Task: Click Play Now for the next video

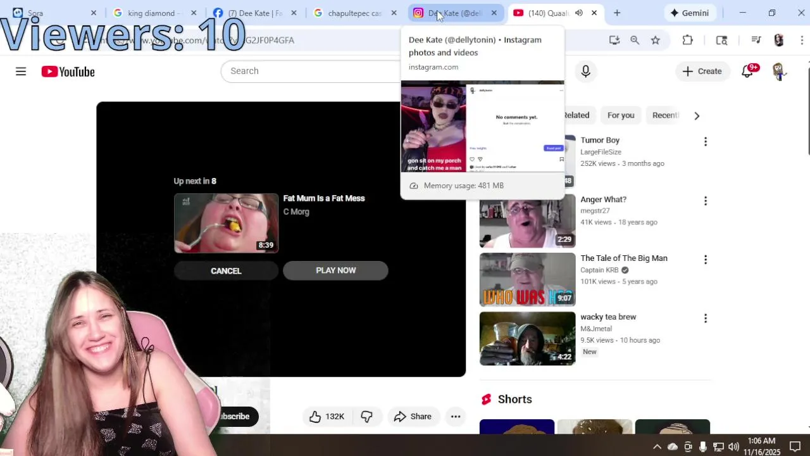Action: point(335,270)
